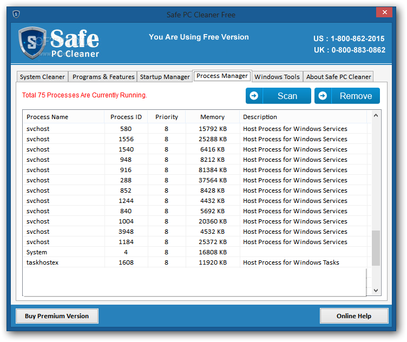The image size is (407, 342).
Task: Click You Are Using Free Version text
Action: click(199, 37)
